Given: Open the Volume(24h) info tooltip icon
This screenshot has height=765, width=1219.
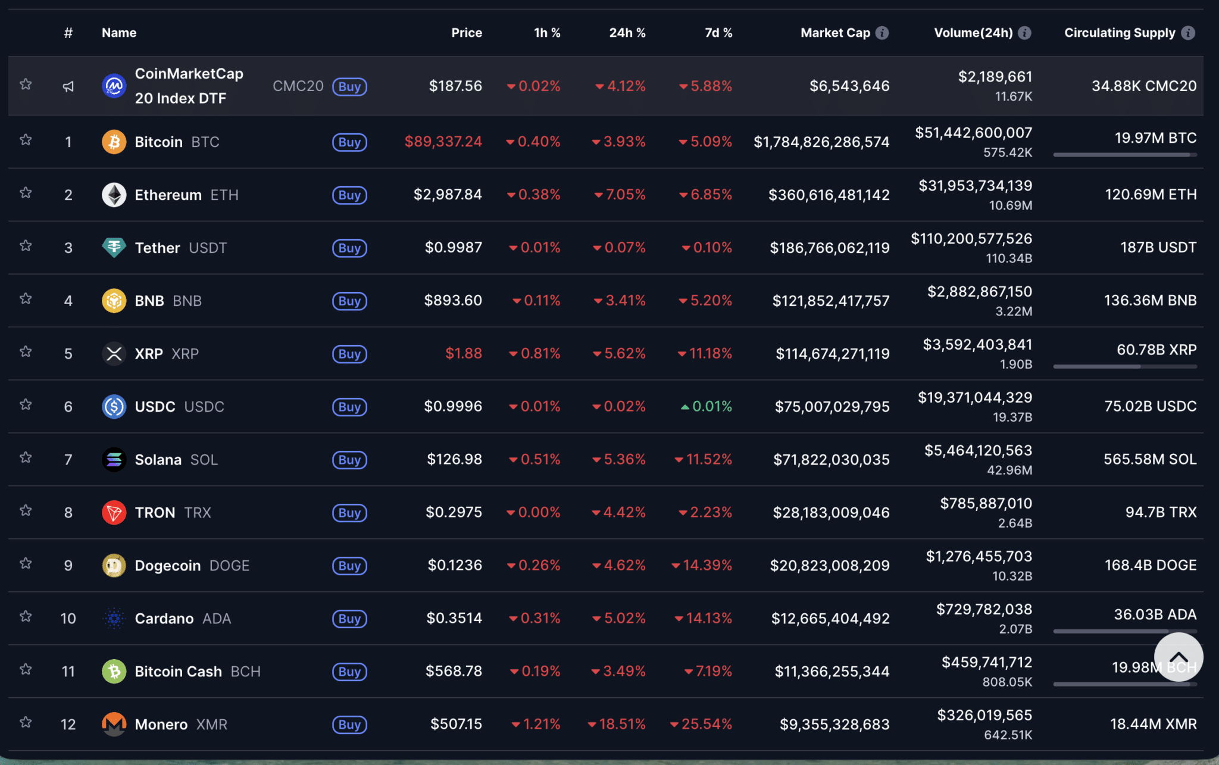Looking at the screenshot, I should pyautogui.click(x=1025, y=33).
